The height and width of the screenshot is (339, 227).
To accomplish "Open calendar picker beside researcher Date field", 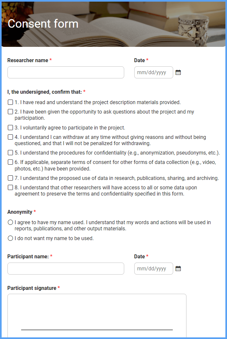I will [x=178, y=73].
